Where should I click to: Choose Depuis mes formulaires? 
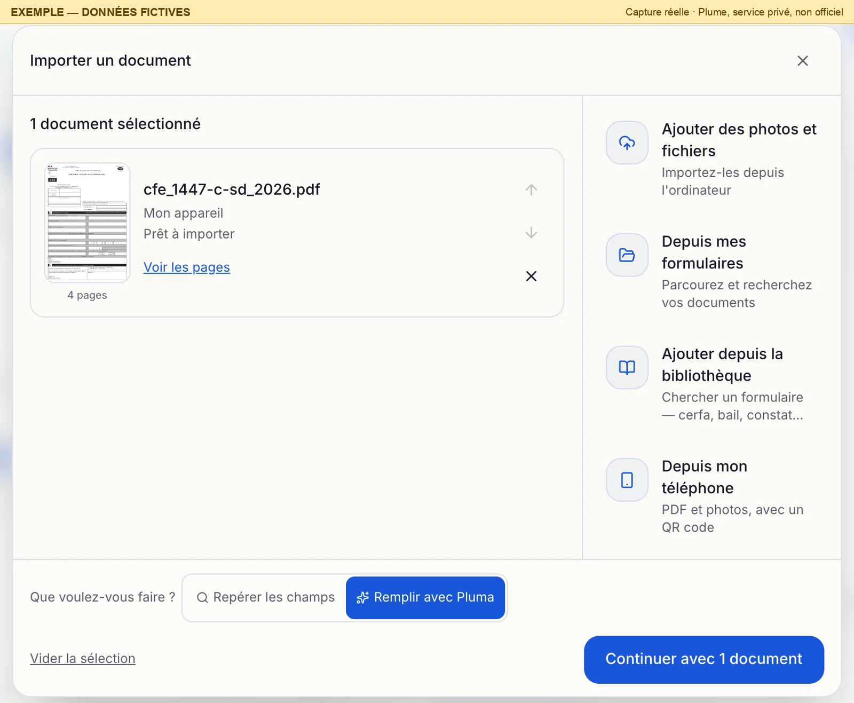point(713,272)
